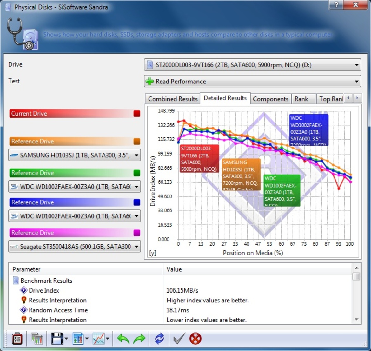The height and width of the screenshot is (351, 371).
Task: Click the orange Reference Drive label bar
Action: [x=75, y=142]
